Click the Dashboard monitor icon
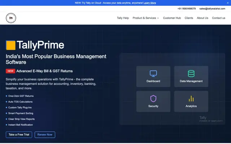231x144 pixels. point(153,73)
